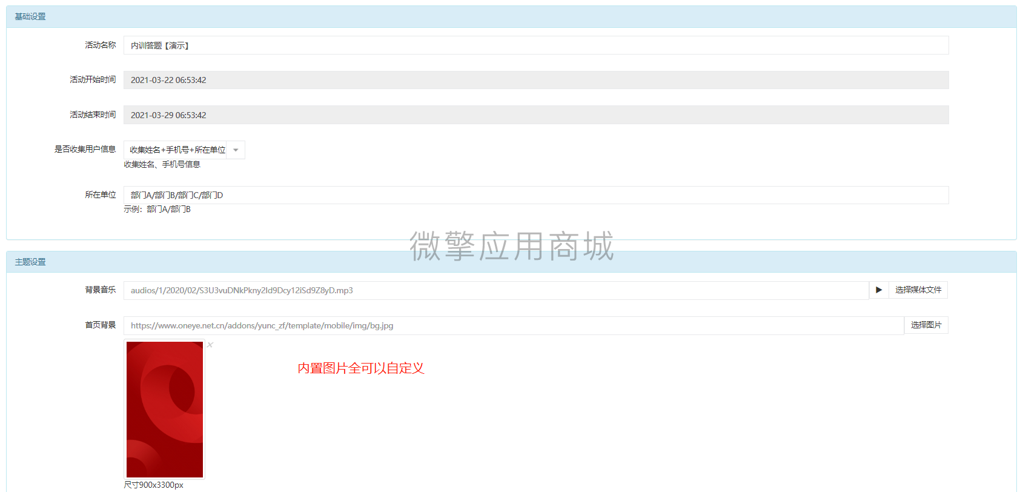Click the red homepage background thumbnail
This screenshot has height=492, width=1023.
[165, 410]
